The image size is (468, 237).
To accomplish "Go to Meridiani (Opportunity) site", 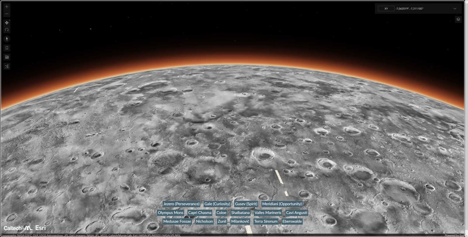I will pyautogui.click(x=282, y=204).
